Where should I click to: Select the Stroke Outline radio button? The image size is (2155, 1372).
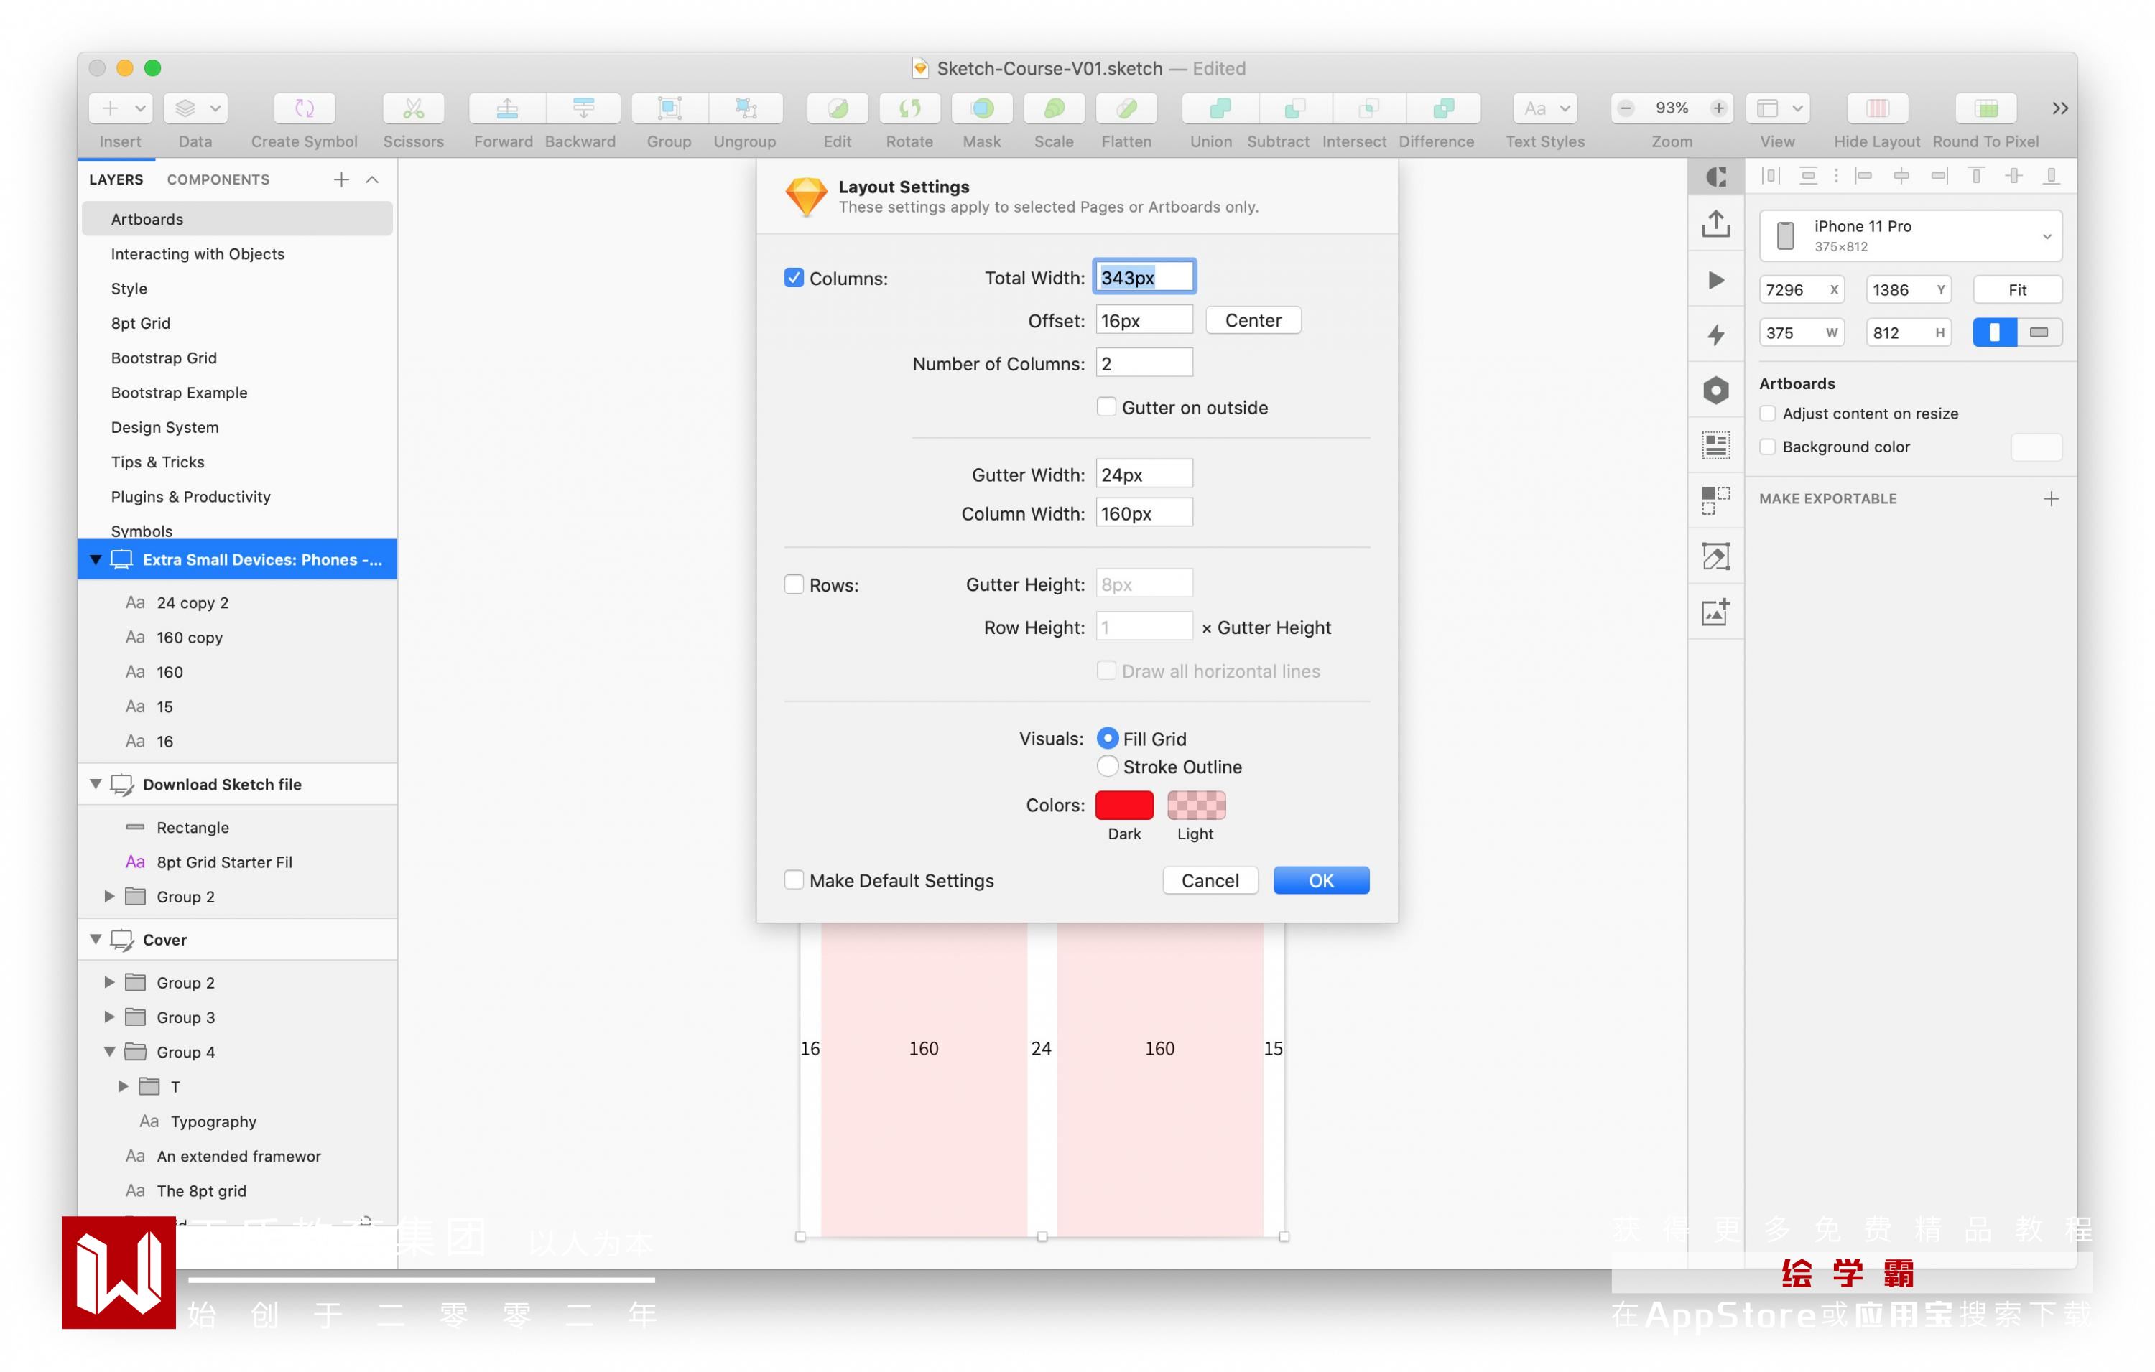[1107, 767]
